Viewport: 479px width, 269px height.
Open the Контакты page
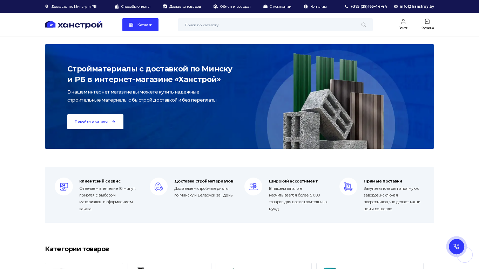tap(318, 7)
